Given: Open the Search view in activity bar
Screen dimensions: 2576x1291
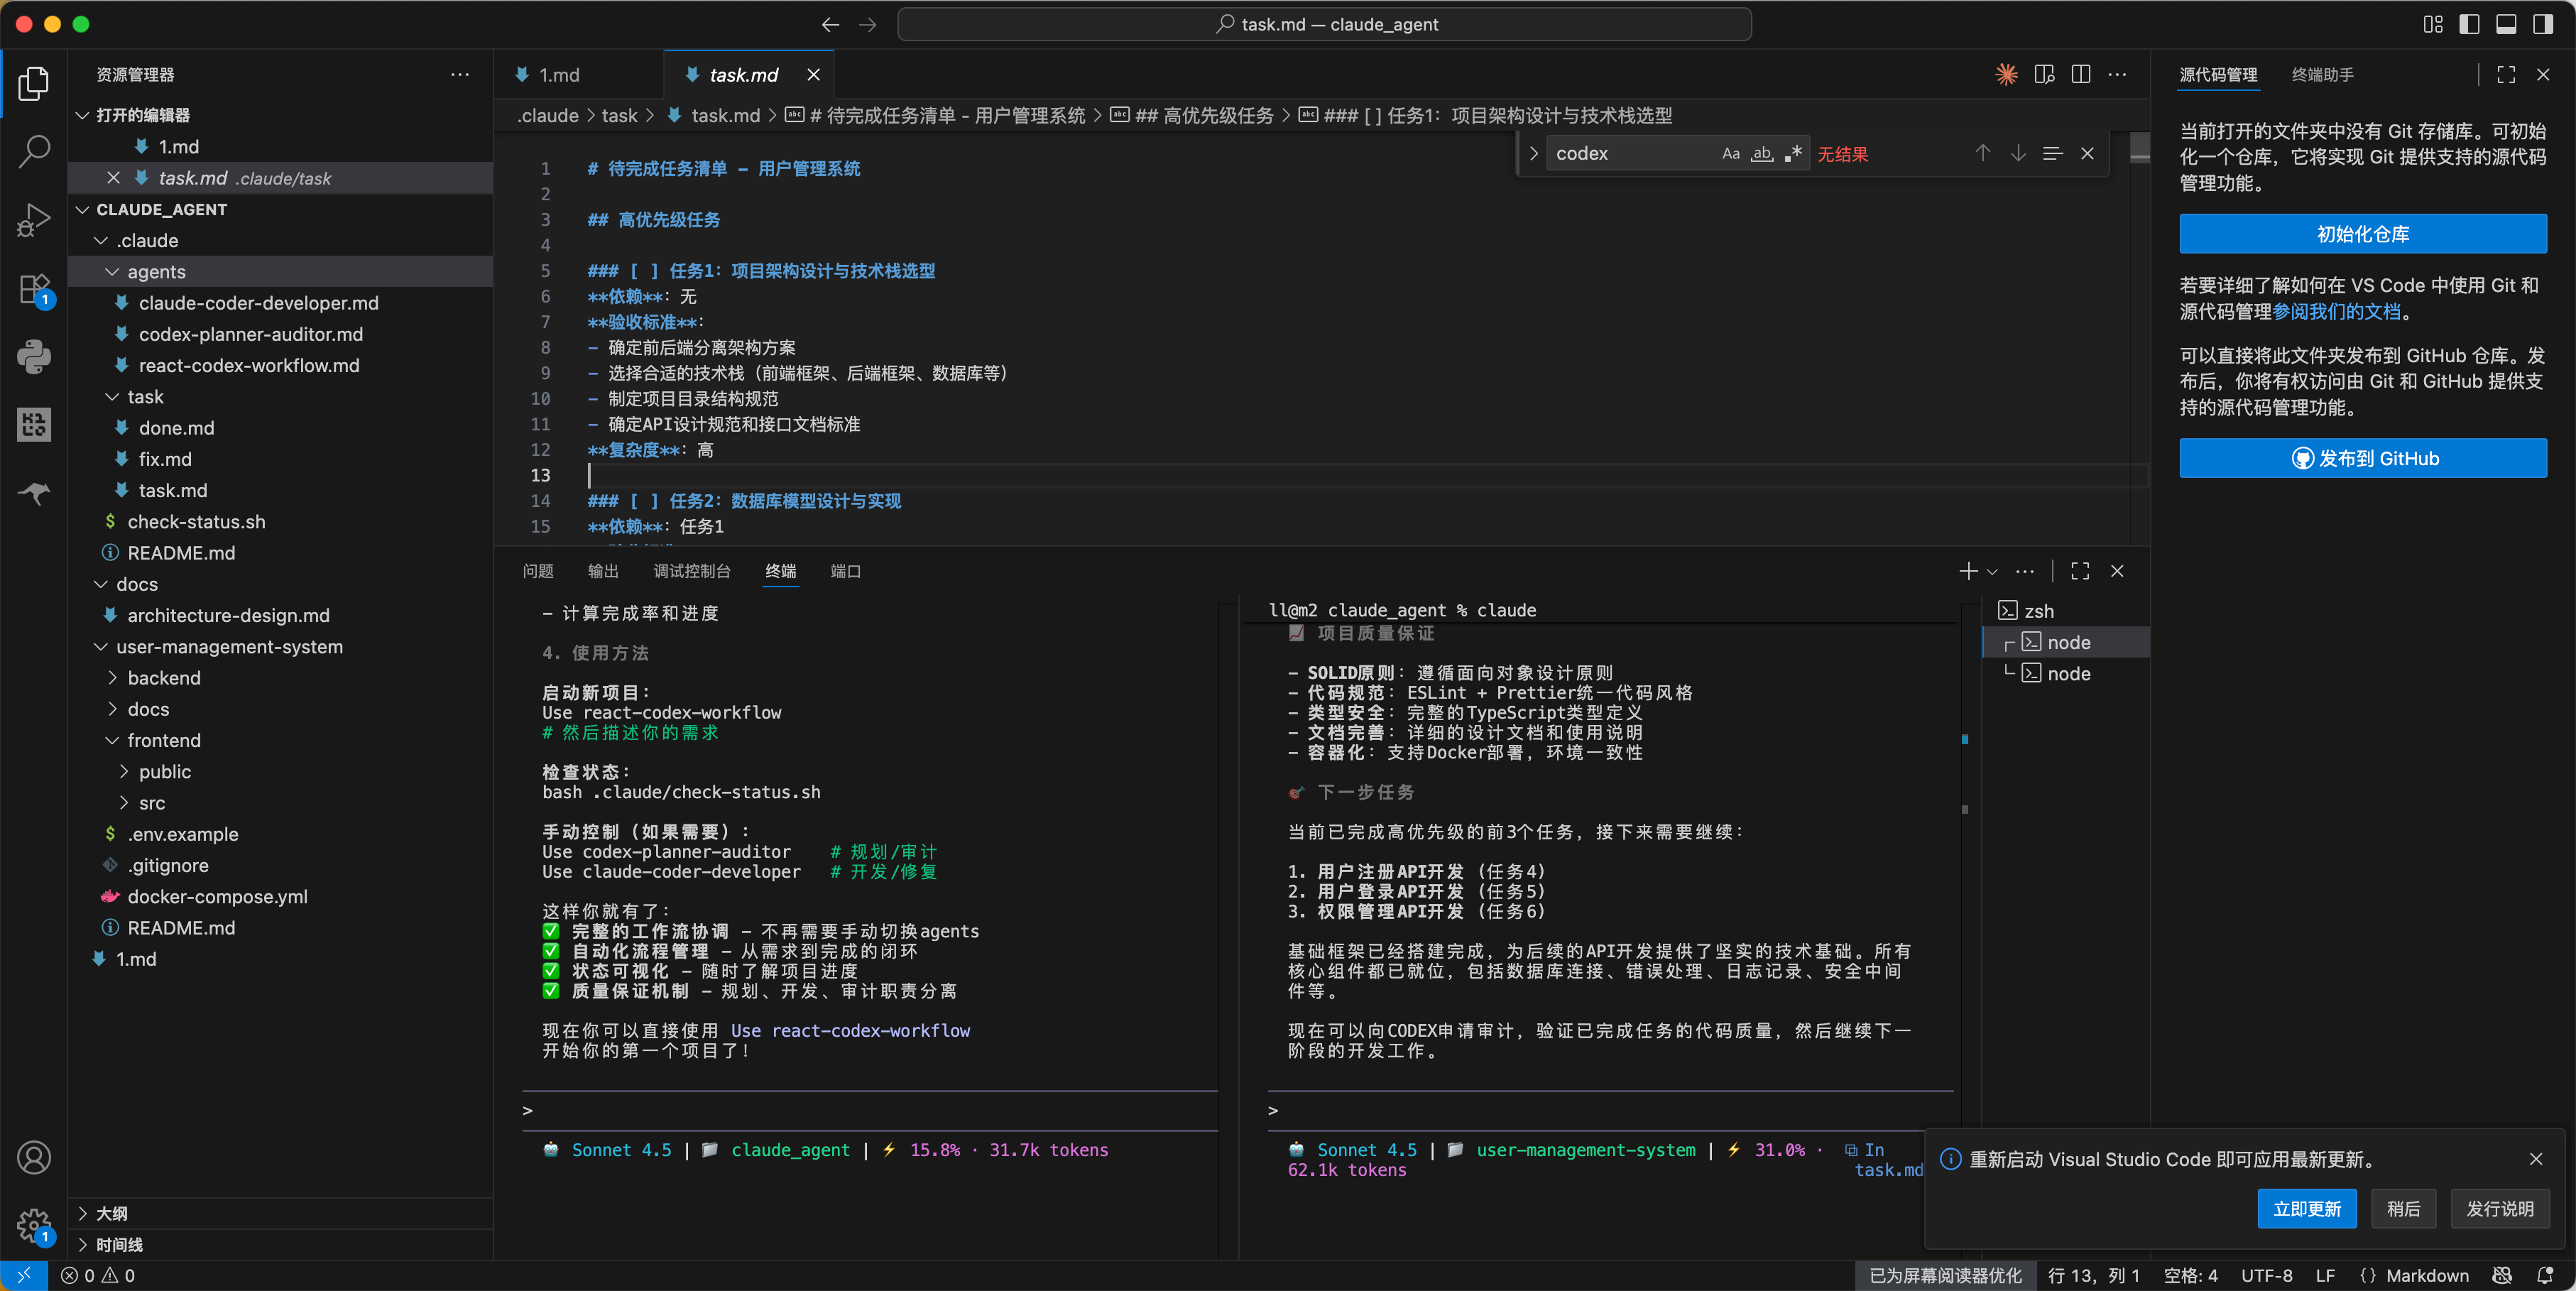Looking at the screenshot, I should click(x=34, y=151).
